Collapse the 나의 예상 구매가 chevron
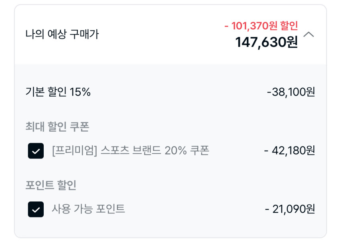 [309, 35]
